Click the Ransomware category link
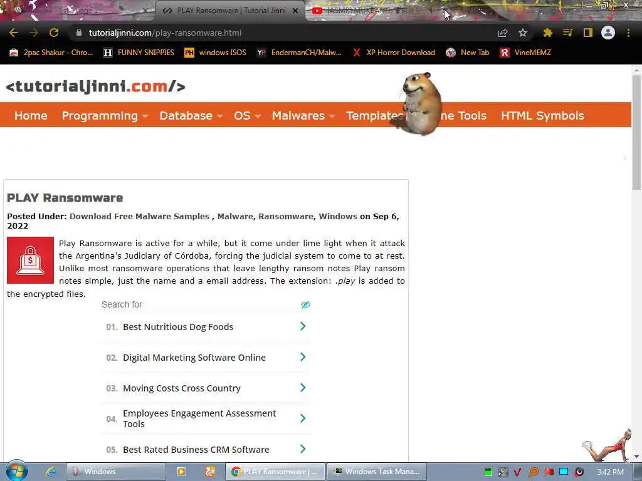Viewport: 642px width, 481px height. [x=285, y=216]
